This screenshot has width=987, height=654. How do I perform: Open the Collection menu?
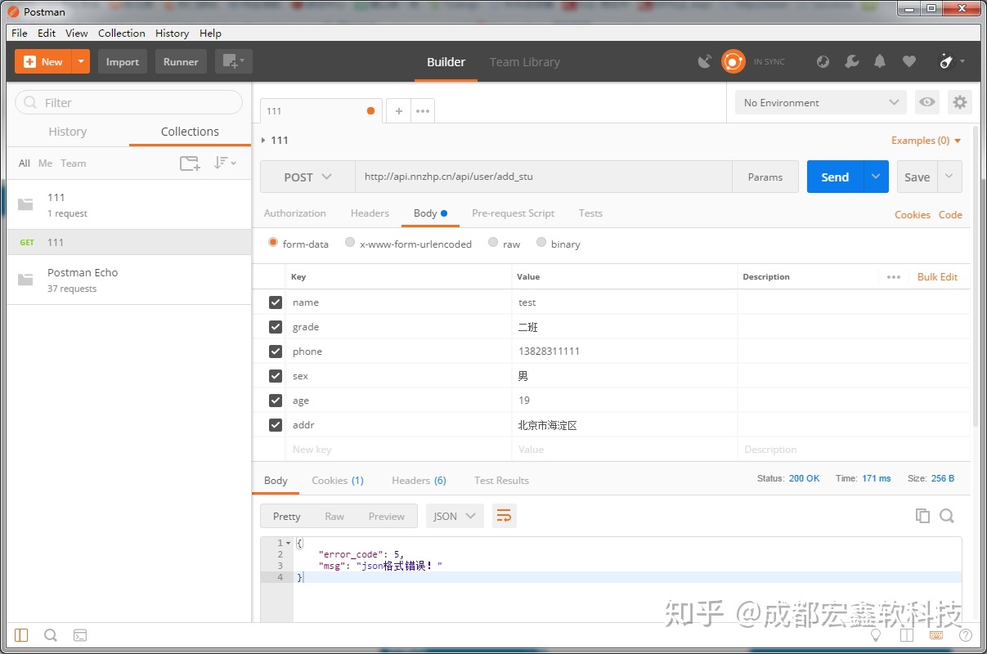(122, 34)
